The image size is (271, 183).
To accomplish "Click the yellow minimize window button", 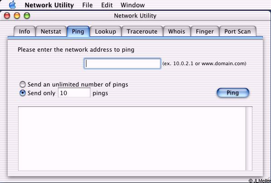I will tap(17, 16).
